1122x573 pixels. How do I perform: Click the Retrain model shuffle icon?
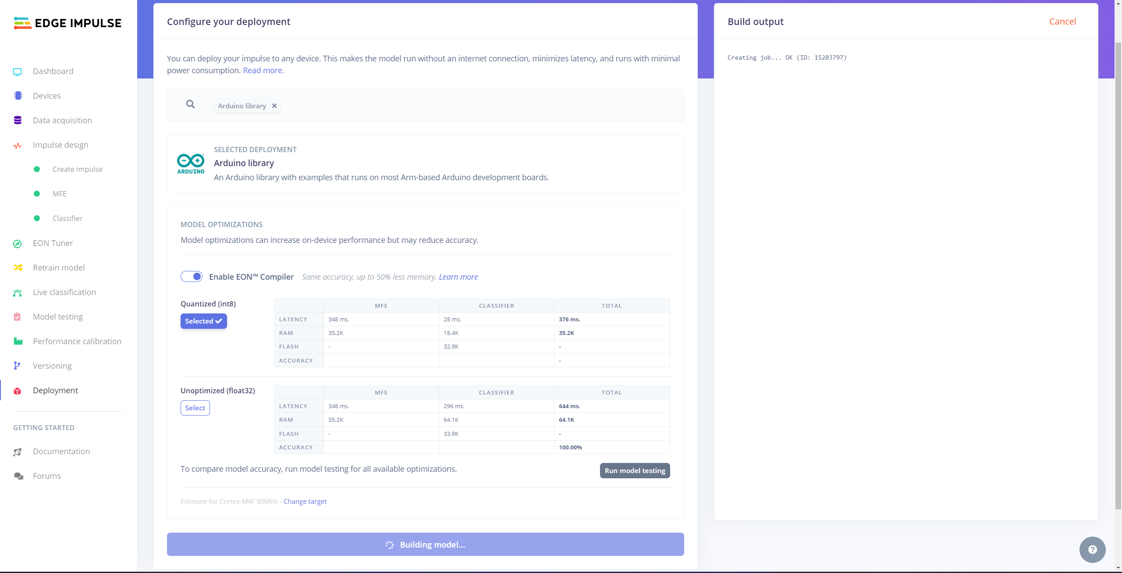coord(18,267)
